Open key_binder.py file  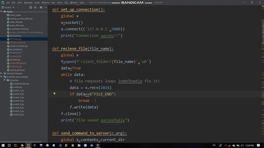[x=16, y=49]
